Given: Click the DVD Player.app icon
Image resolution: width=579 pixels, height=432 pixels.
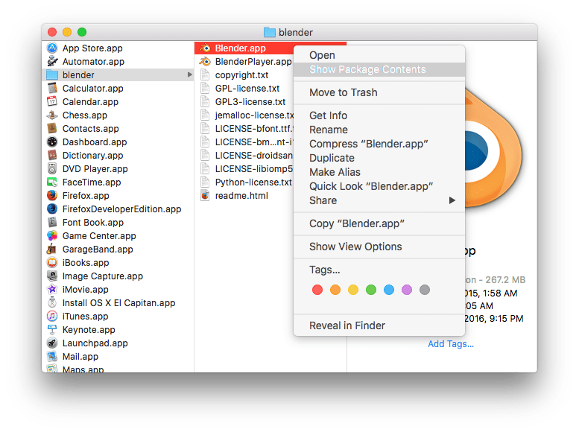Looking at the screenshot, I should 52,169.
